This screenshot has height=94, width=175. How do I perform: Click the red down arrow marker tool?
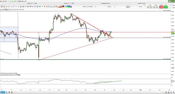click(45, 7)
